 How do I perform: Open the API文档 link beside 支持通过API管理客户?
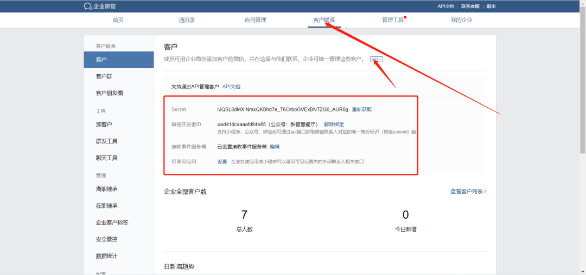[231, 87]
